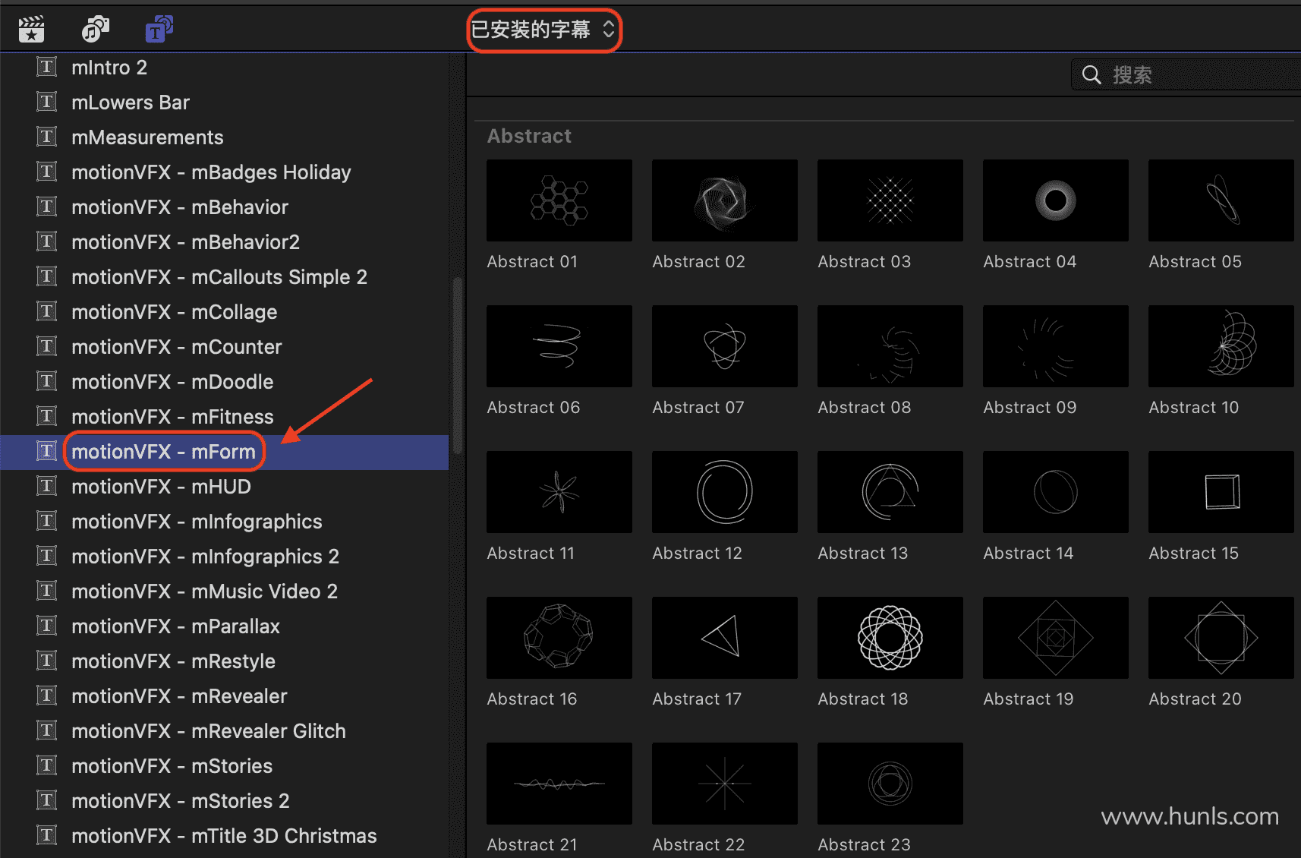Select the Abstract 23 thumbnail

890,784
